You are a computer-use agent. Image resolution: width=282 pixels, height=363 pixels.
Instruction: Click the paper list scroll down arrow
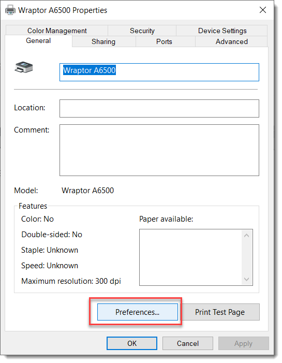tap(247, 279)
